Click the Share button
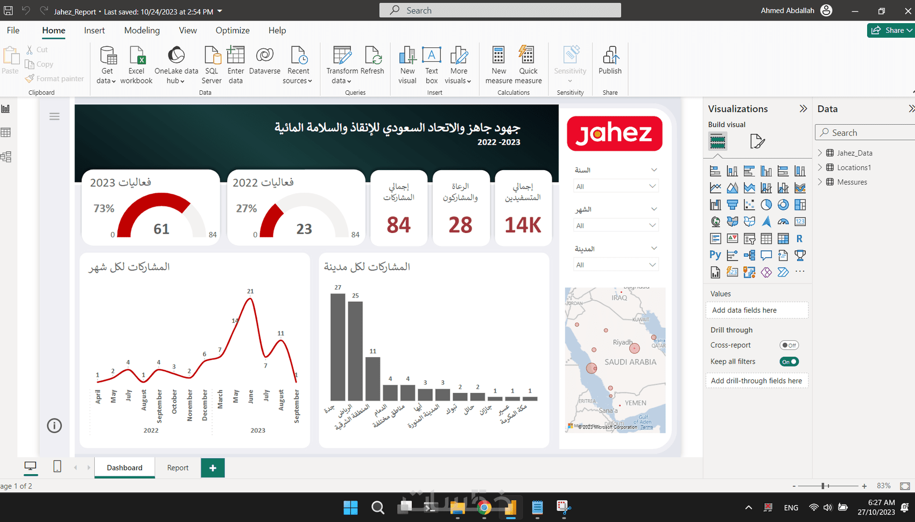Screen dimensions: 915x522 tap(891, 30)
